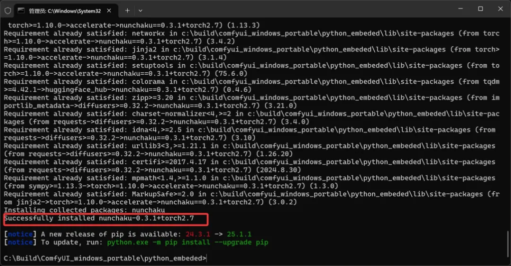
Task: Click the 'MarkupSafe>=2.0' requirement text
Action: coord(163,194)
